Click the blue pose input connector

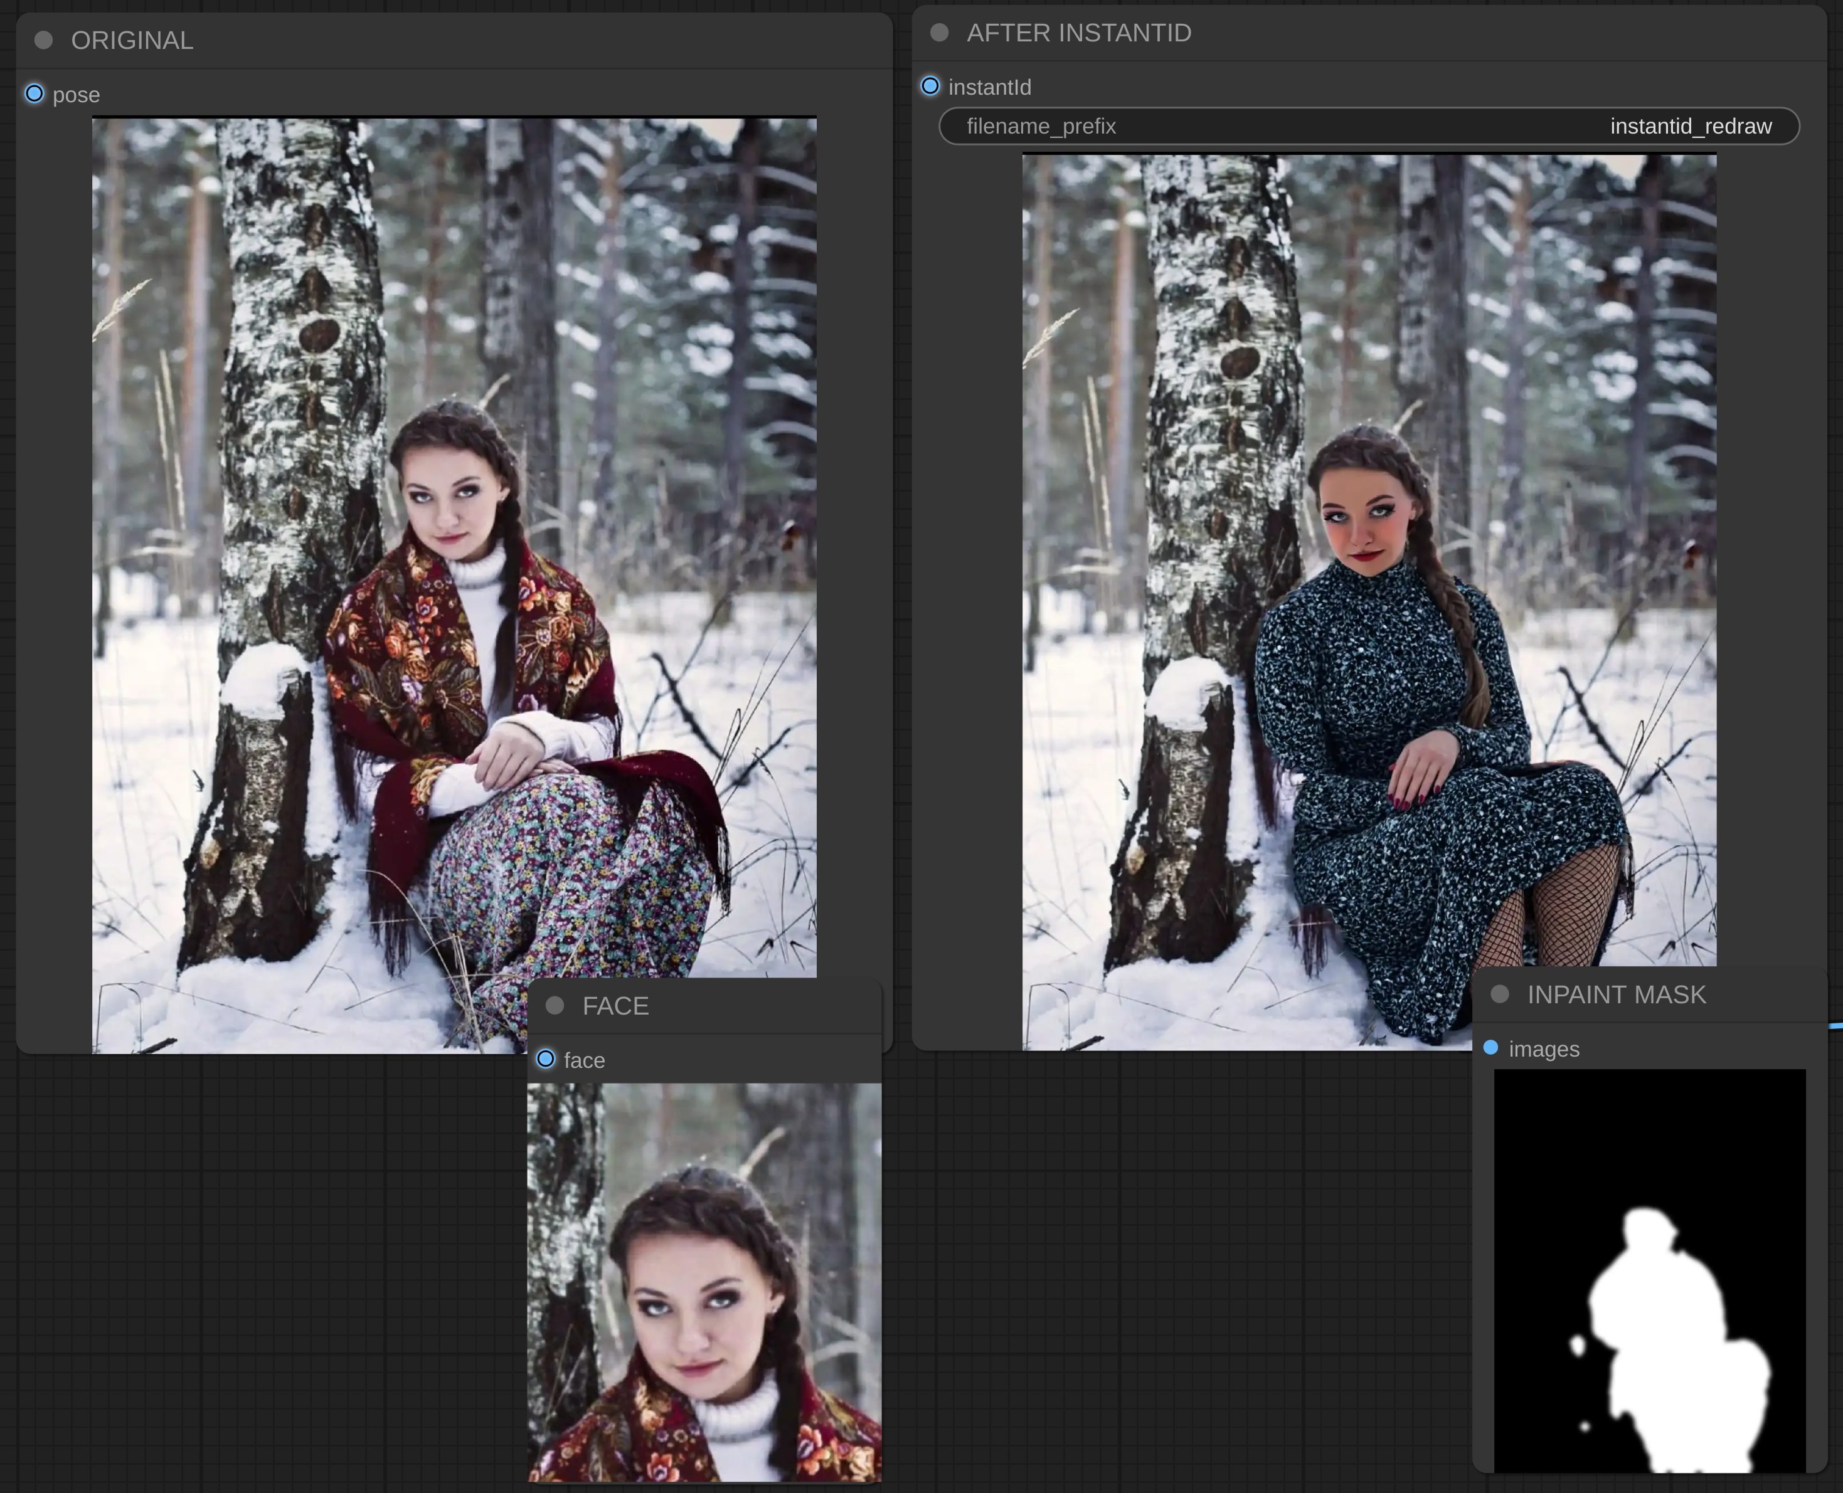[x=35, y=93]
